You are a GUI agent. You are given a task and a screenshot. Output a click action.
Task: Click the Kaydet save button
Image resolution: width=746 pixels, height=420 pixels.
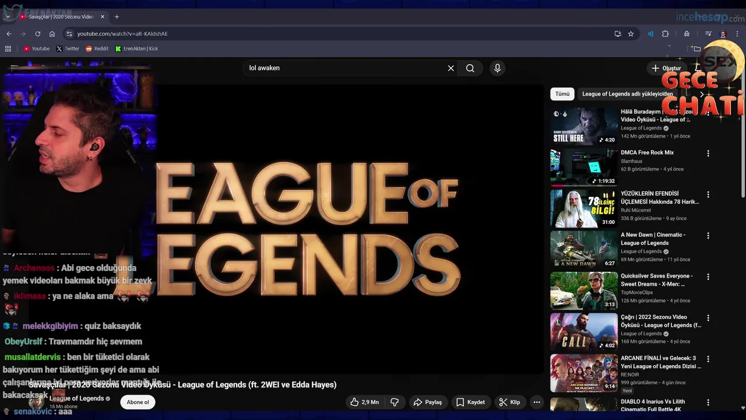(470, 402)
